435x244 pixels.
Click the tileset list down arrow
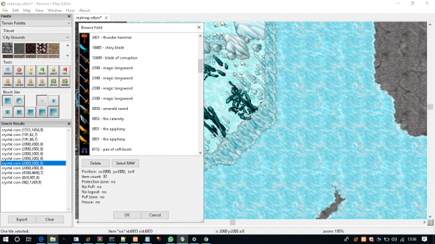tap(68, 55)
